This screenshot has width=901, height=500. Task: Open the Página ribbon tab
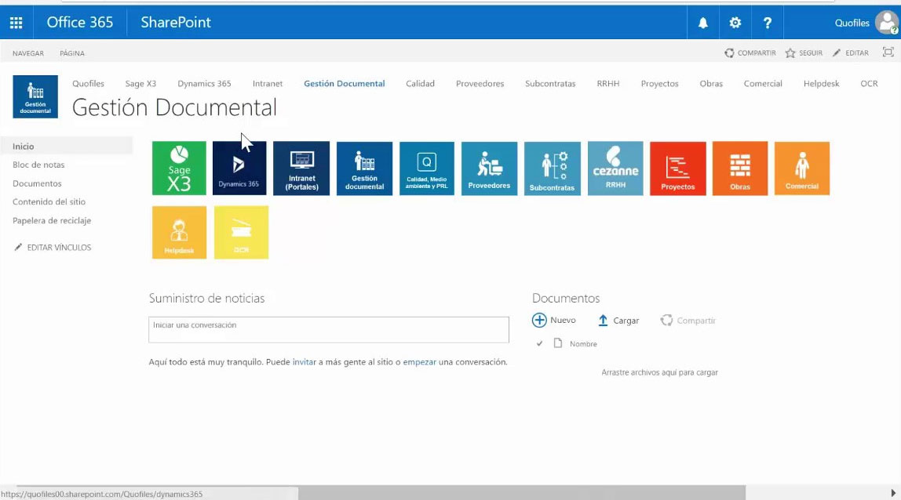(x=72, y=53)
